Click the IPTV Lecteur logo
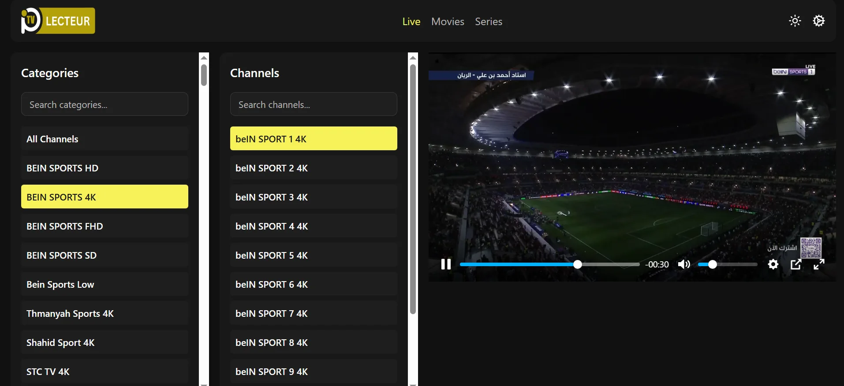 click(58, 21)
